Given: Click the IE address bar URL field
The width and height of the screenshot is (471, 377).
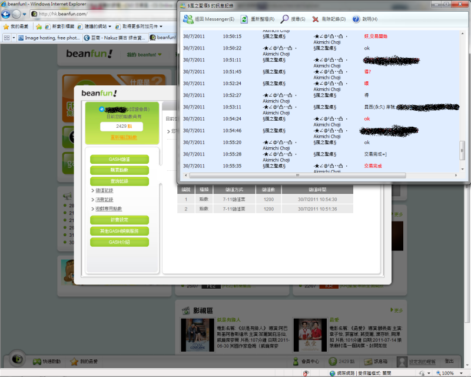Looking at the screenshot, I should 104,14.
